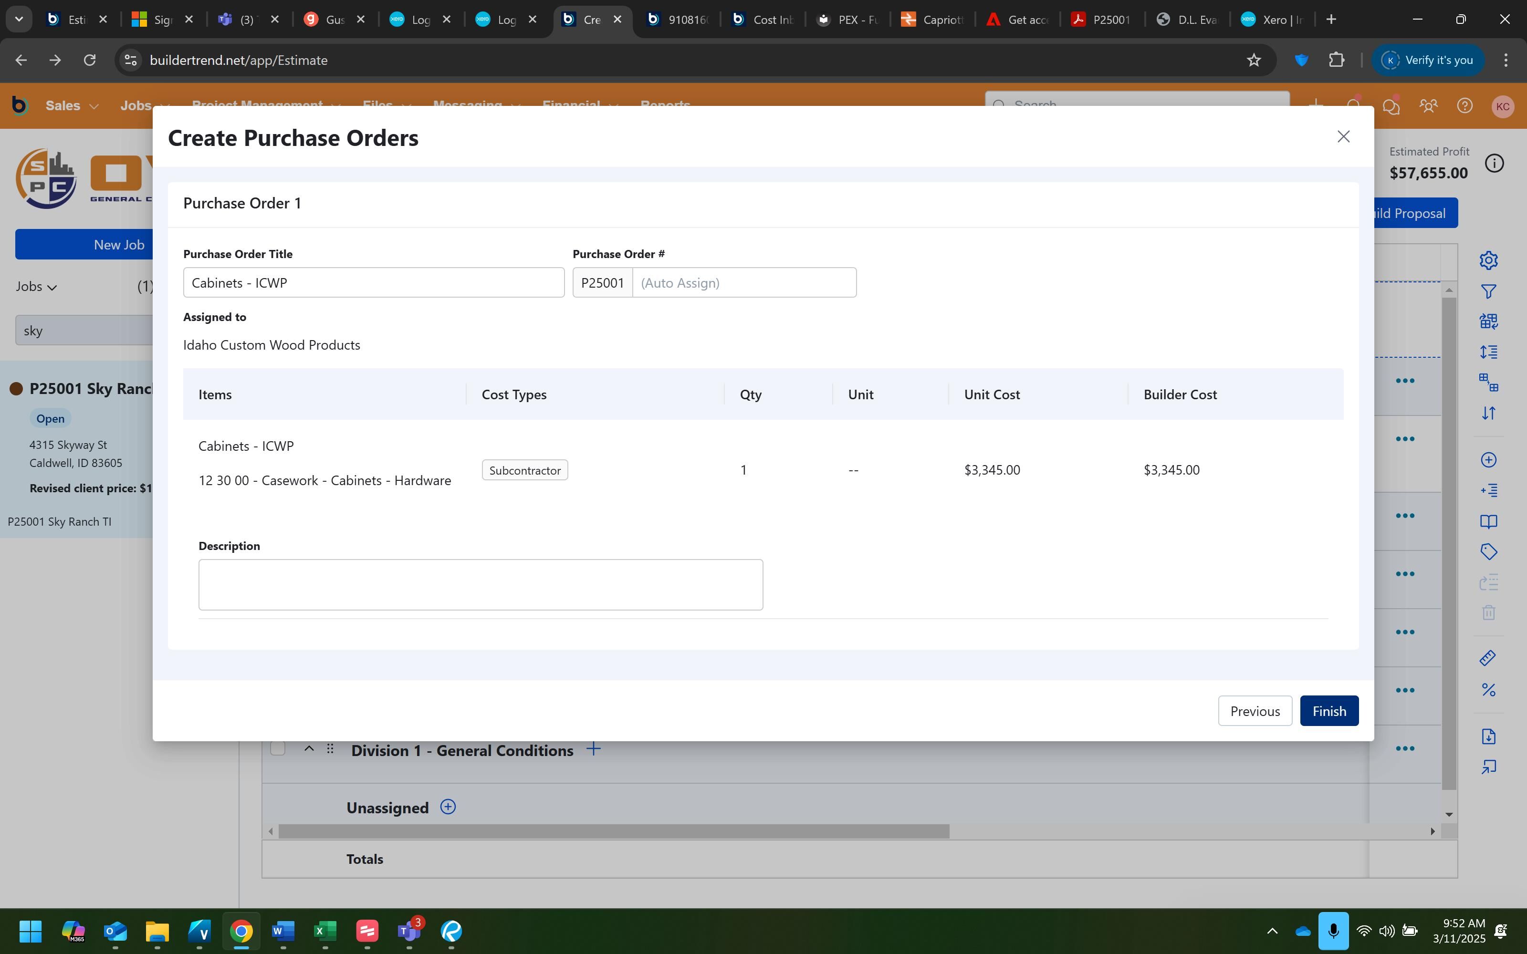Open Excel from the Windows taskbar
This screenshot has width=1527, height=954.
[325, 931]
